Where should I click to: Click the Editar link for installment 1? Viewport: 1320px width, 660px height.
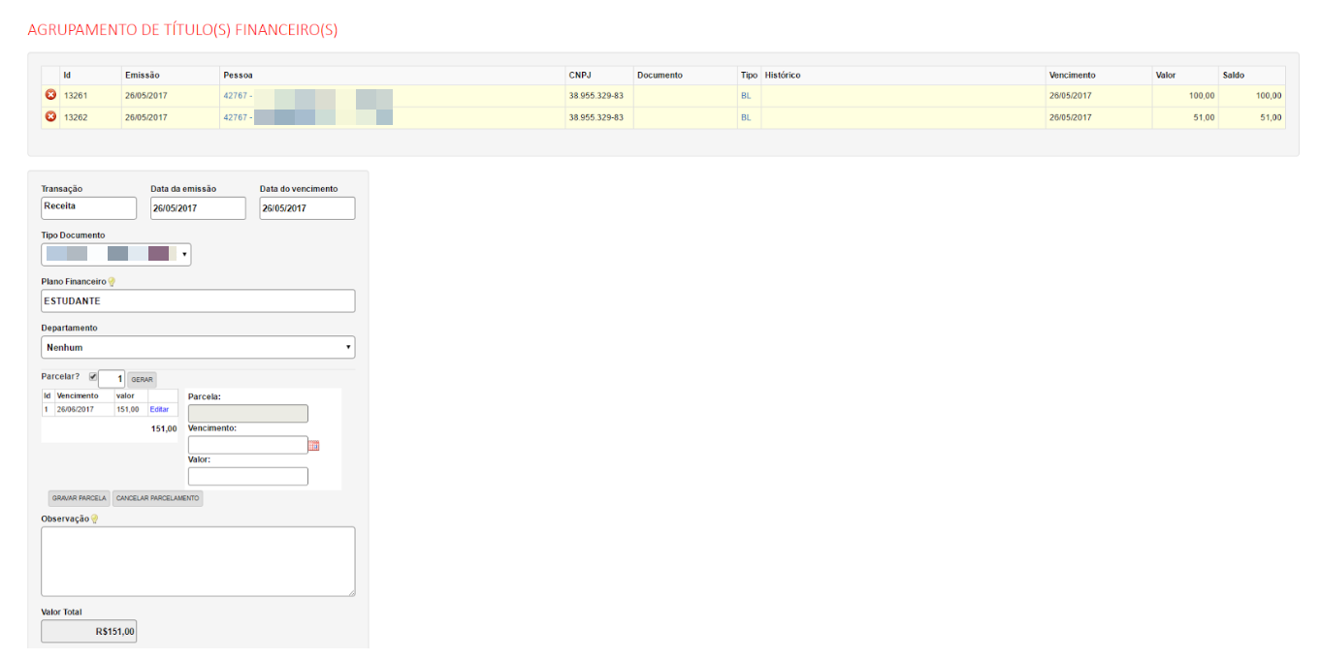coord(159,410)
